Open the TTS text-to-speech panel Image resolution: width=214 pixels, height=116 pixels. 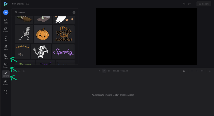(x=6, y=91)
